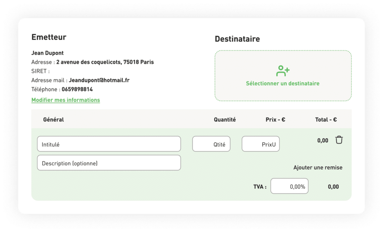The height and width of the screenshot is (232, 383).
Task: Click the Total - € column header
Action: (326, 120)
